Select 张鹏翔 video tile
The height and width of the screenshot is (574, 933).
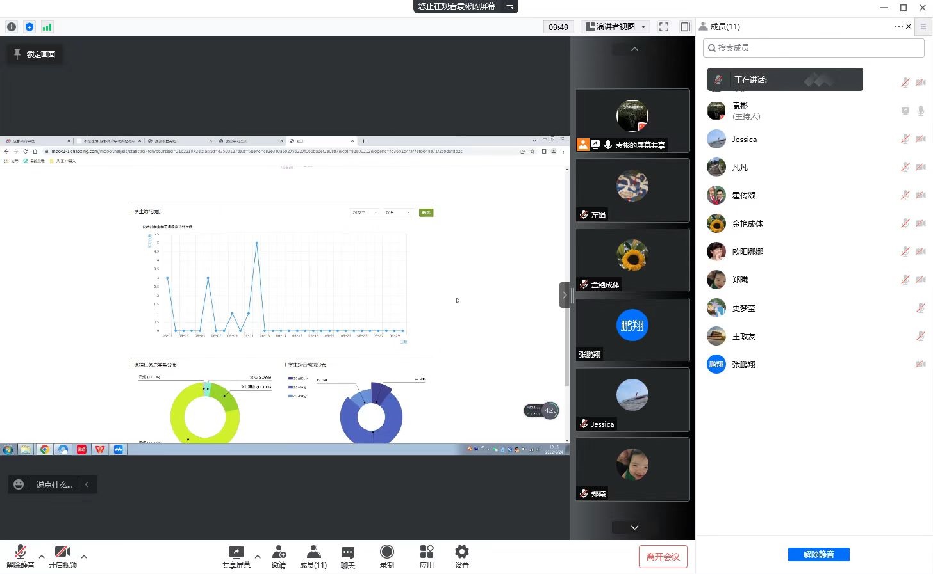tap(632, 330)
